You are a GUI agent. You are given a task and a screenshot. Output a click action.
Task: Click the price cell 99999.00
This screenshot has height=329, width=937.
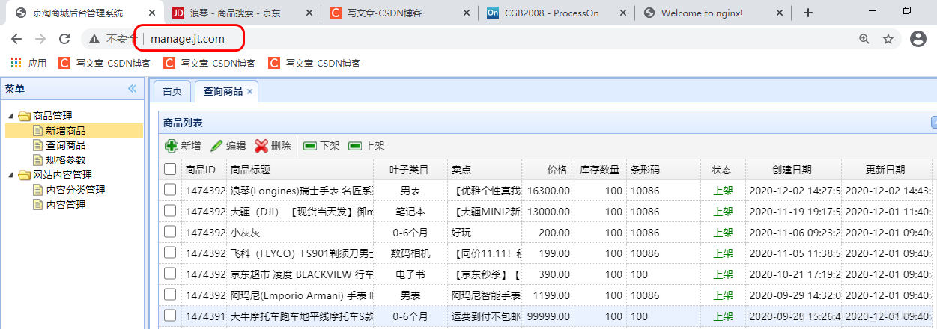[548, 316]
